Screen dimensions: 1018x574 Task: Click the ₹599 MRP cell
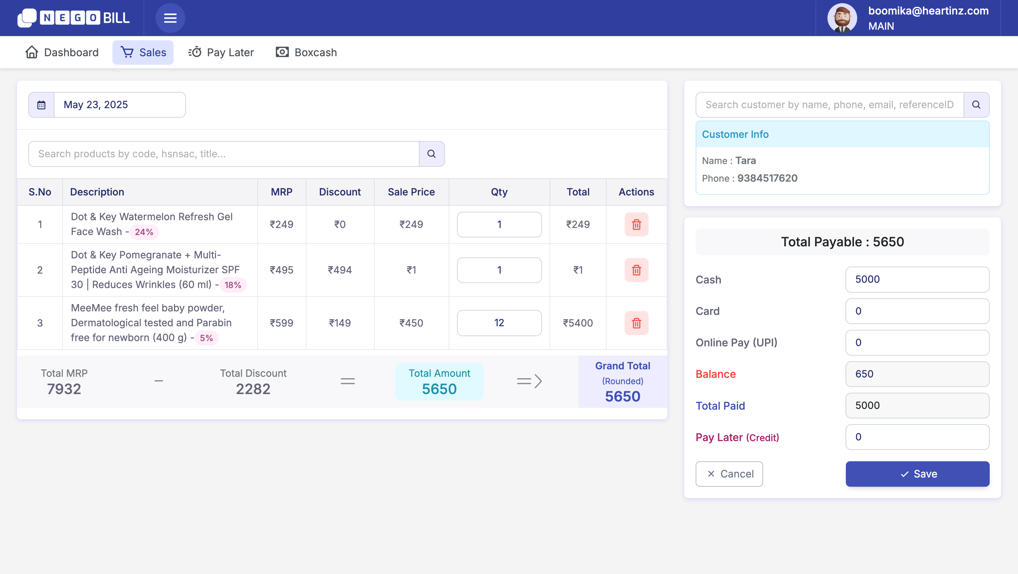[x=281, y=323]
